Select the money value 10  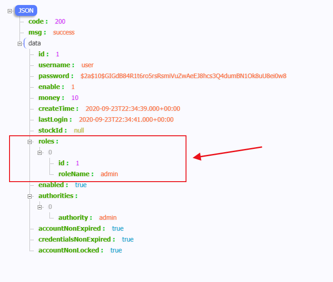tap(75, 98)
